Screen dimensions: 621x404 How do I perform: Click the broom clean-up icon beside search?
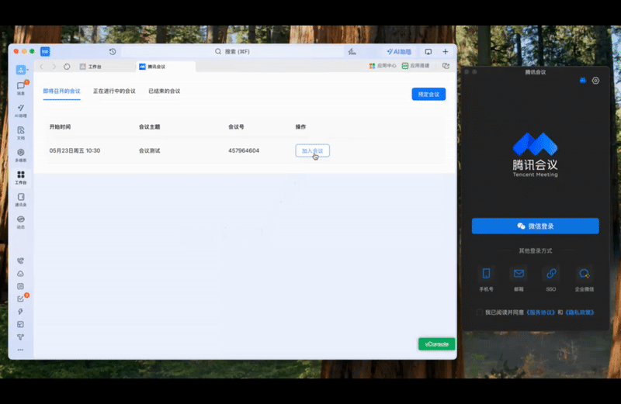(x=352, y=51)
